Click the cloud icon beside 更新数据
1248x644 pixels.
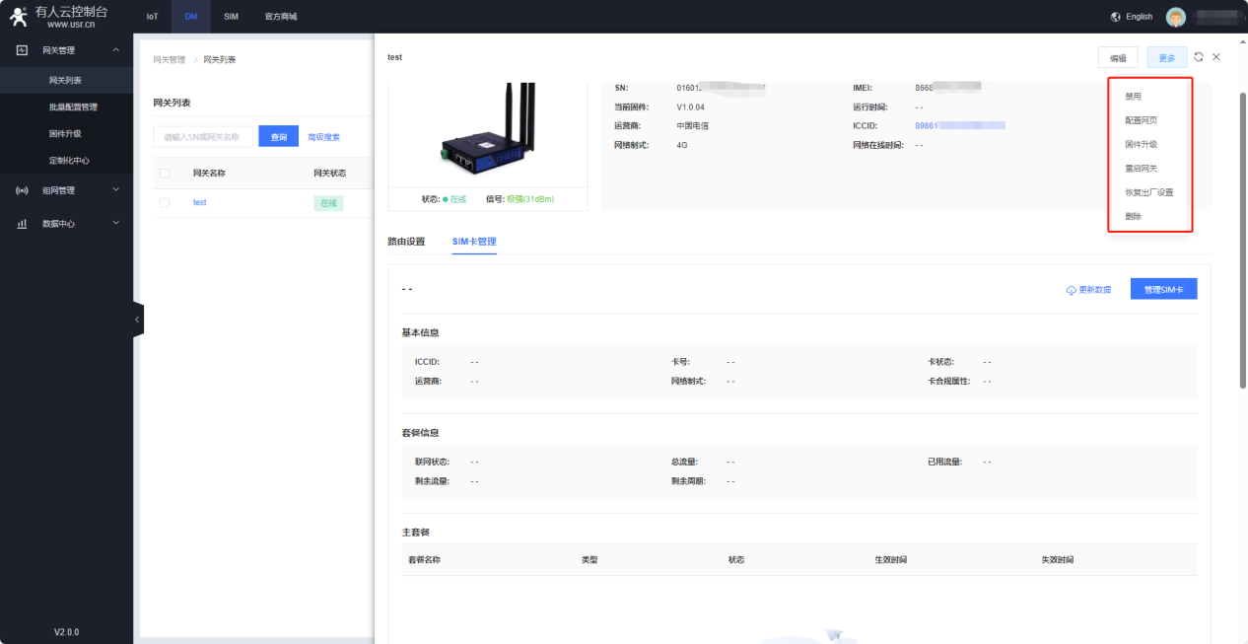(x=1071, y=290)
